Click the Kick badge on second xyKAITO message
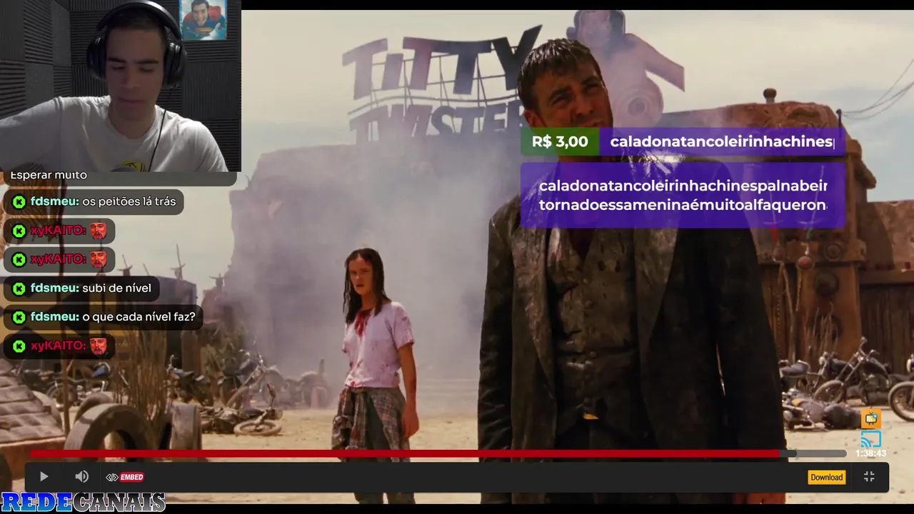 pyautogui.click(x=19, y=259)
